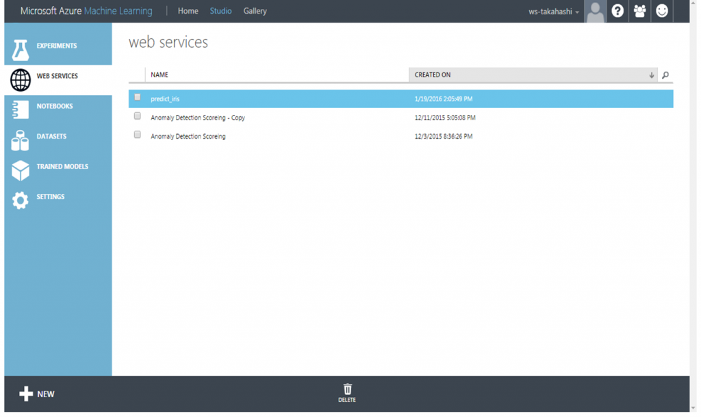Switch to the Studio tab

(x=221, y=11)
